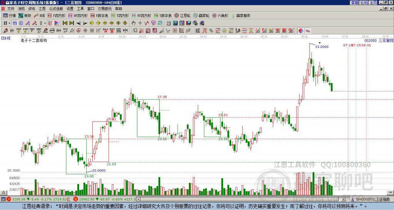Open the 浏览 menu
Viewport: 394px width, 210px height.
point(21,9)
